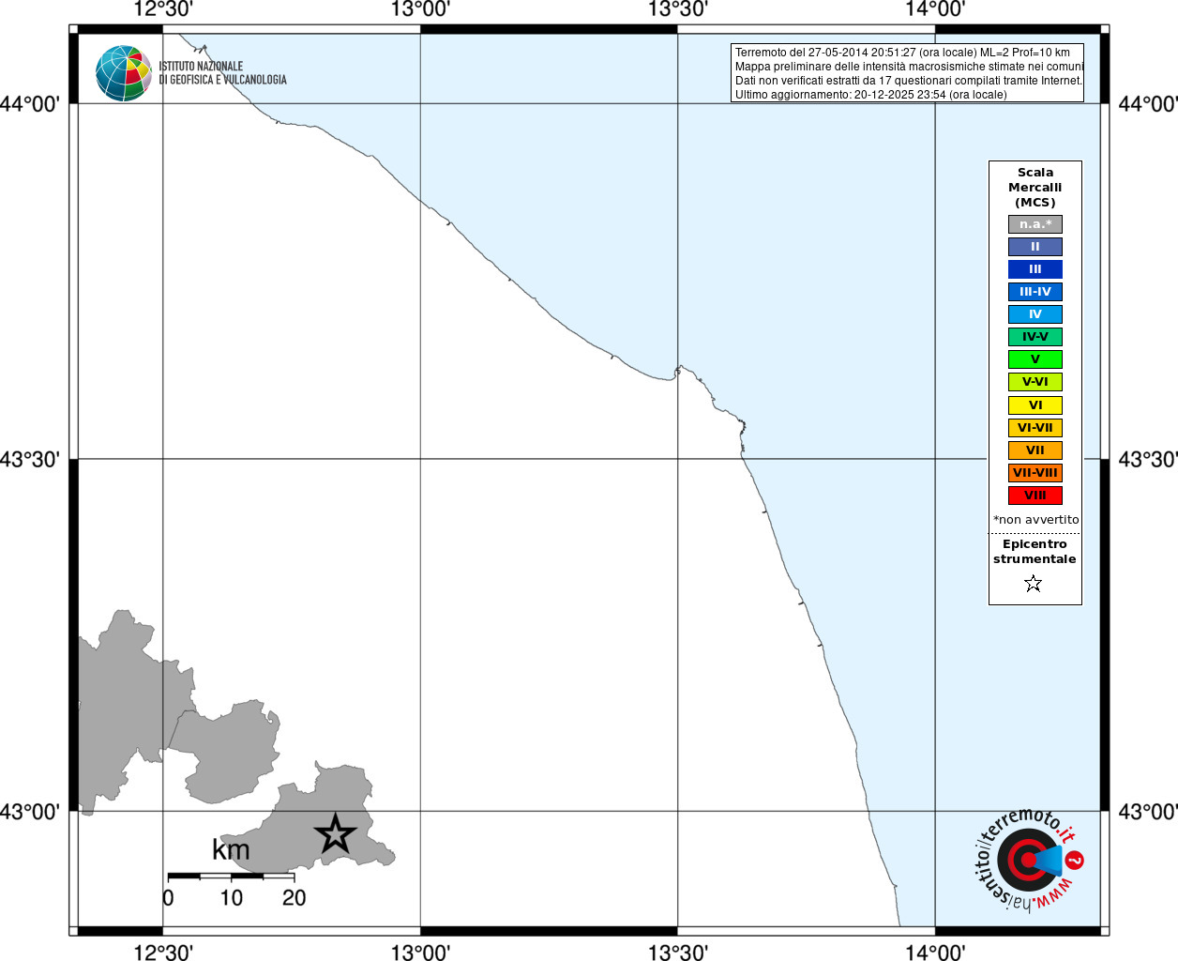Click the scale bar '20' tick label

tap(294, 898)
